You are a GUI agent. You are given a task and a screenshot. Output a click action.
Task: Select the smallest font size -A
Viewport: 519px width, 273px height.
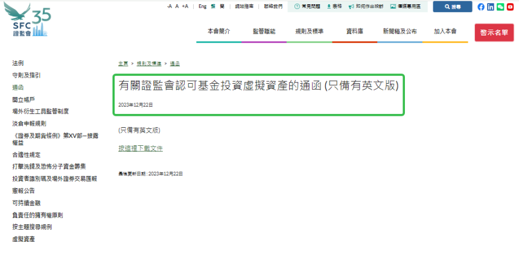coord(169,6)
